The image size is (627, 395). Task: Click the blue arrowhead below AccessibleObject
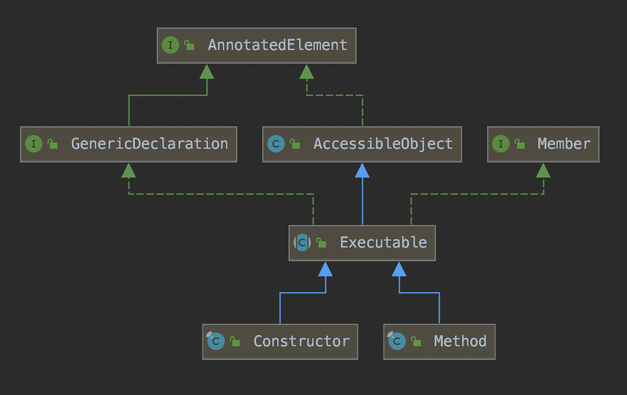click(x=362, y=170)
